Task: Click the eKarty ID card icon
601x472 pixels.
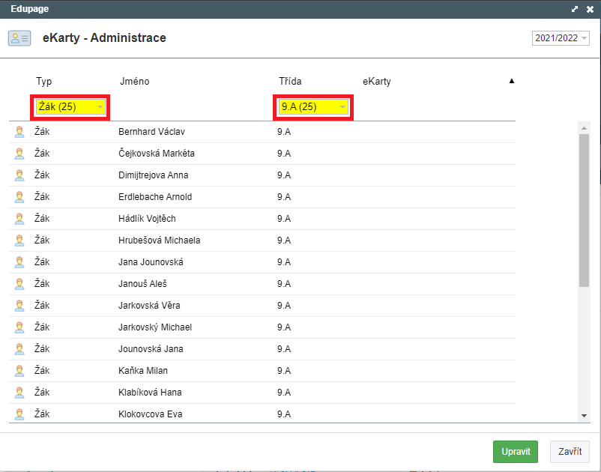Action: pos(19,38)
